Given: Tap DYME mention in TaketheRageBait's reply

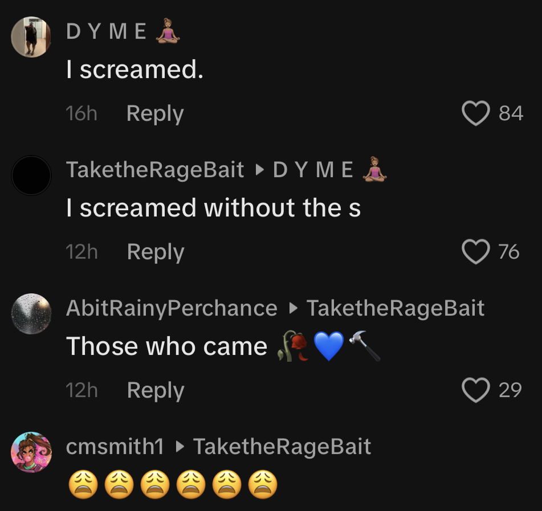Looking at the screenshot, I should pos(313,170).
